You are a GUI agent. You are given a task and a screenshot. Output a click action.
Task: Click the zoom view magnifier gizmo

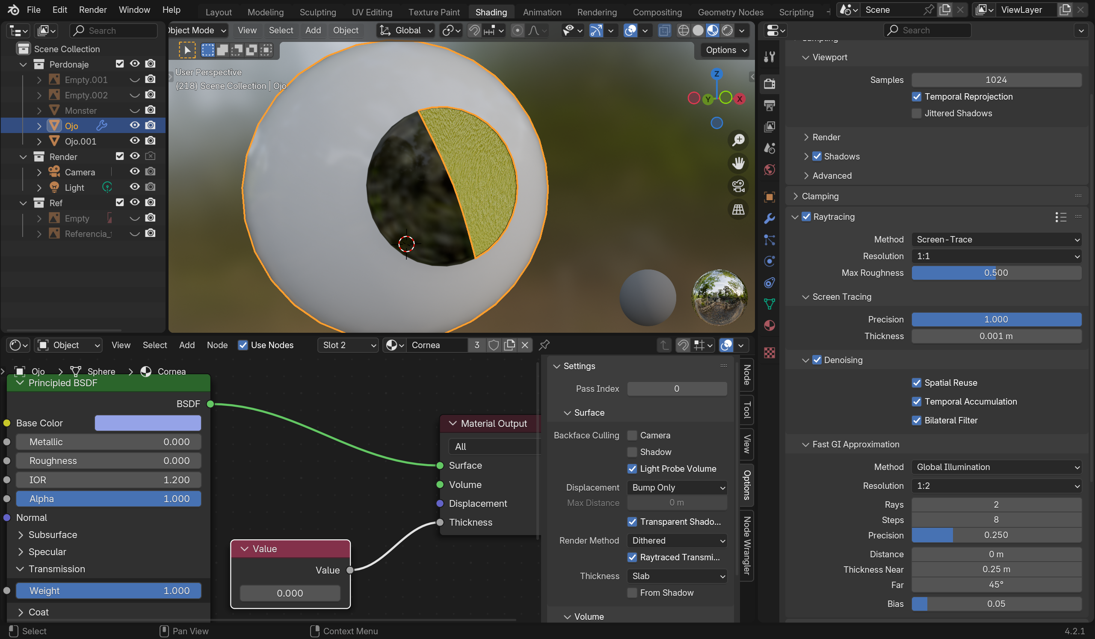click(x=738, y=140)
